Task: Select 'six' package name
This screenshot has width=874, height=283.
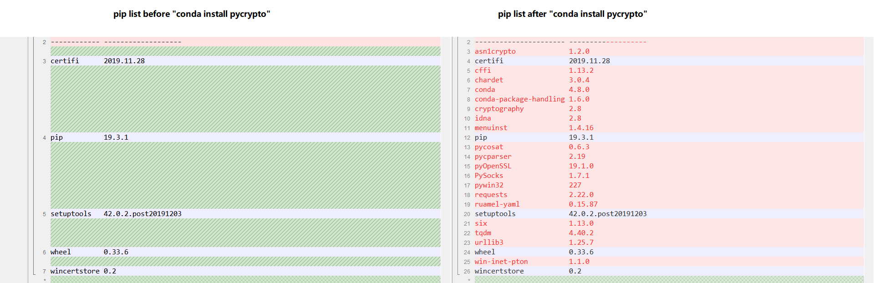Action: [481, 223]
